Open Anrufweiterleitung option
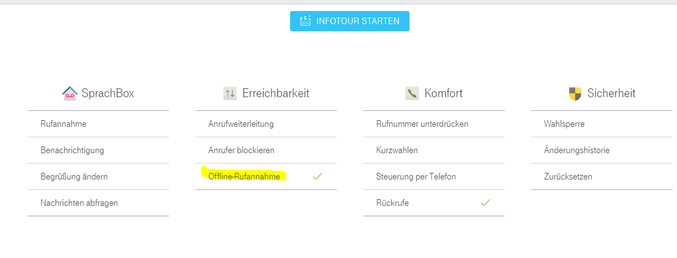Screen dimensions: 677x258 click(x=241, y=124)
